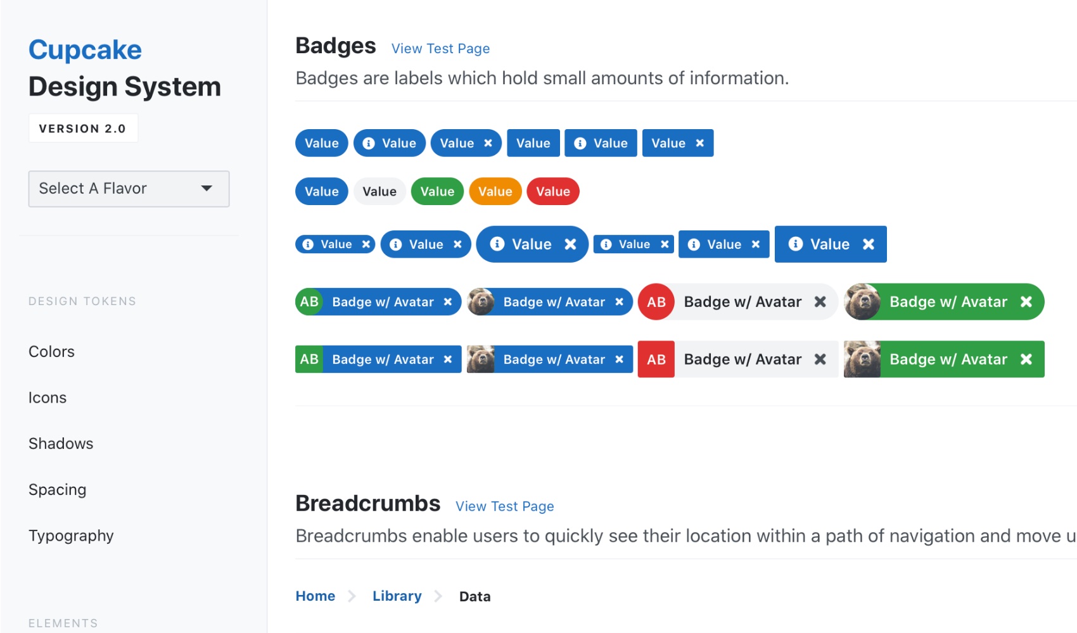Screen dimensions: 1077x633
Task: Open Badges View Test Page link
Action: [x=440, y=49]
